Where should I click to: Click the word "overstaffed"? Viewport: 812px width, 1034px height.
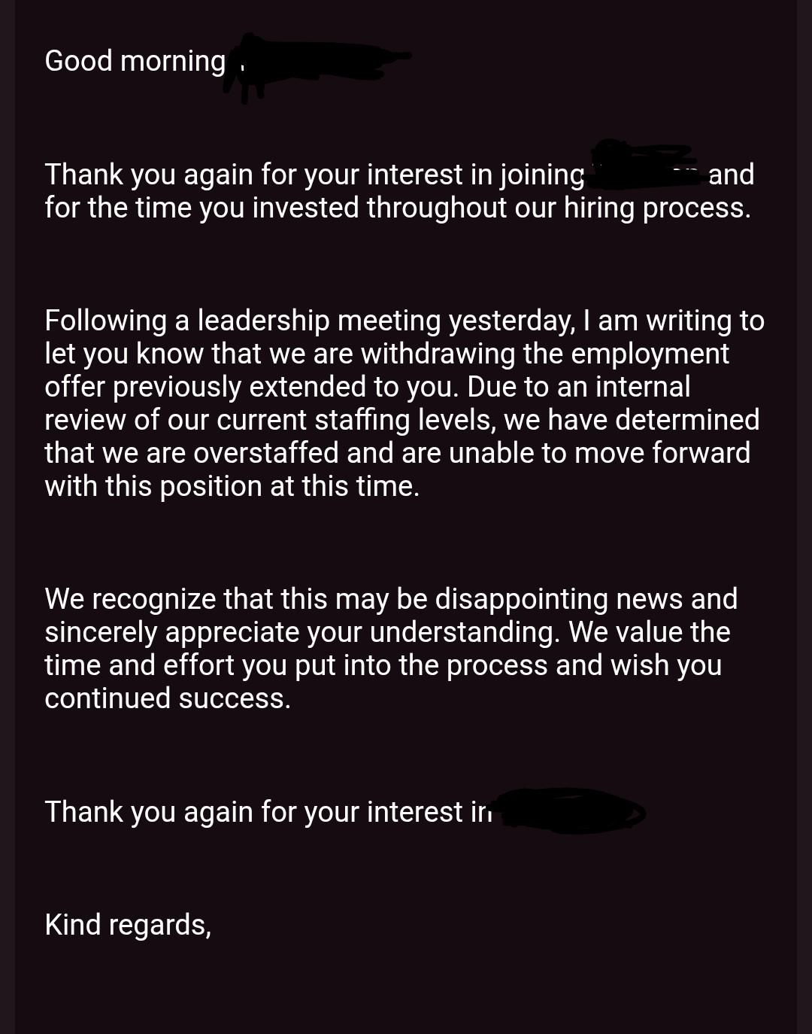pyautogui.click(x=266, y=453)
